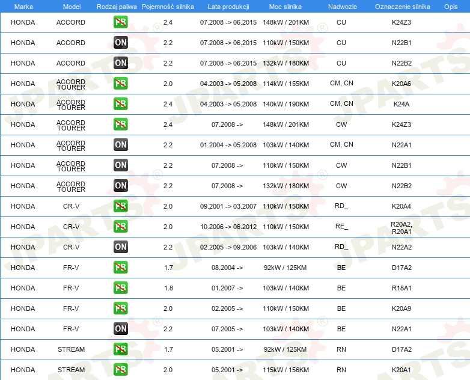The width and height of the screenshot is (470, 380).
Task: Select engine code R18A1
Action: pyautogui.click(x=401, y=287)
